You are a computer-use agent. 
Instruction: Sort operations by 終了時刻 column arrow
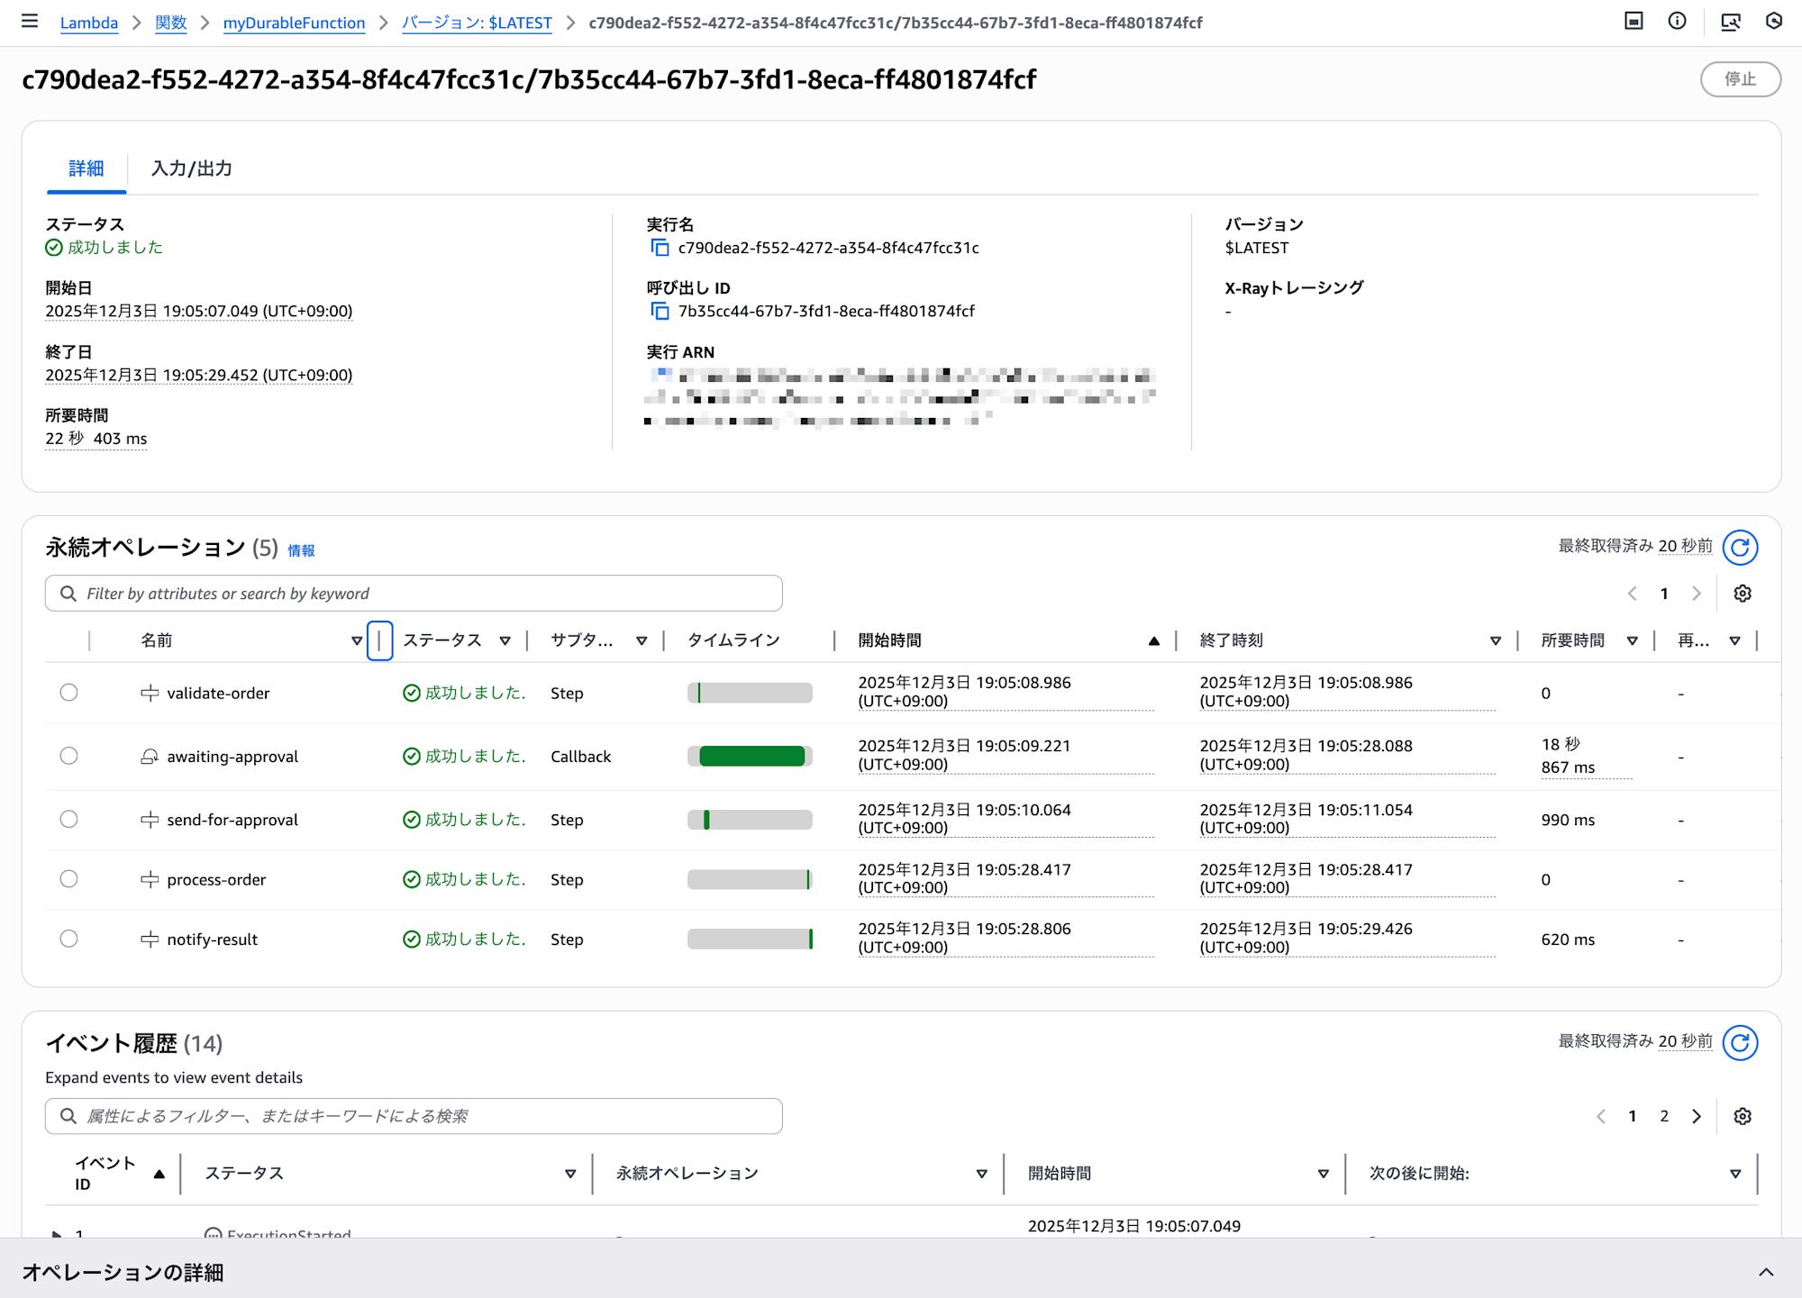tap(1495, 640)
